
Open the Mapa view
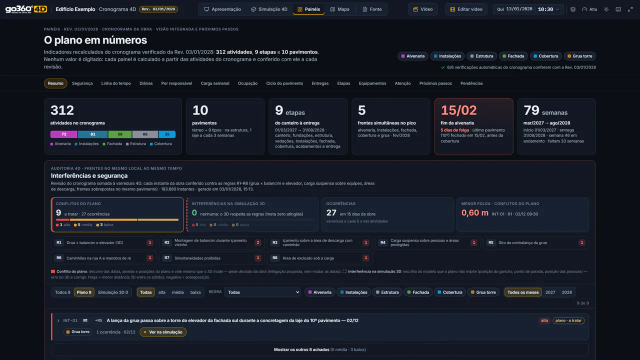(340, 9)
